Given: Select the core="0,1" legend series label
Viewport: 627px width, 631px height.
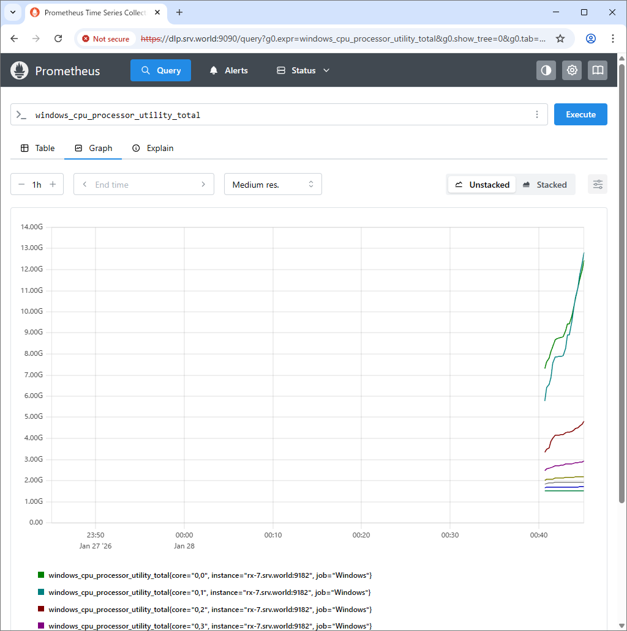Looking at the screenshot, I should point(209,592).
